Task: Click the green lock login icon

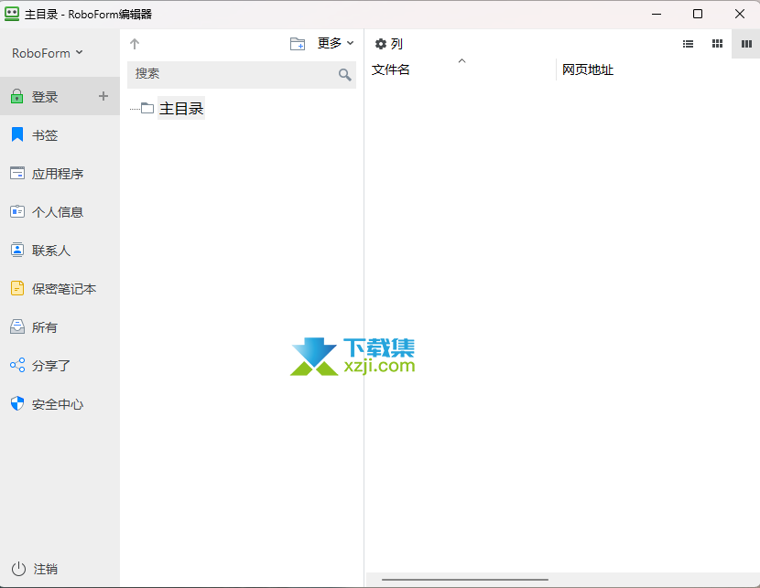Action: click(17, 96)
